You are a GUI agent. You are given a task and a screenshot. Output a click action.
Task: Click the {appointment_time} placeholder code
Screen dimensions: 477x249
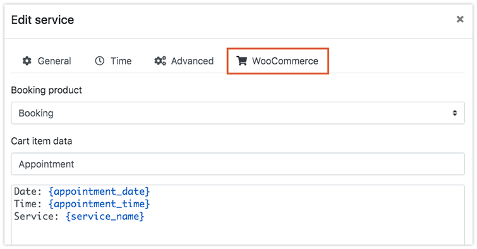tap(99, 203)
